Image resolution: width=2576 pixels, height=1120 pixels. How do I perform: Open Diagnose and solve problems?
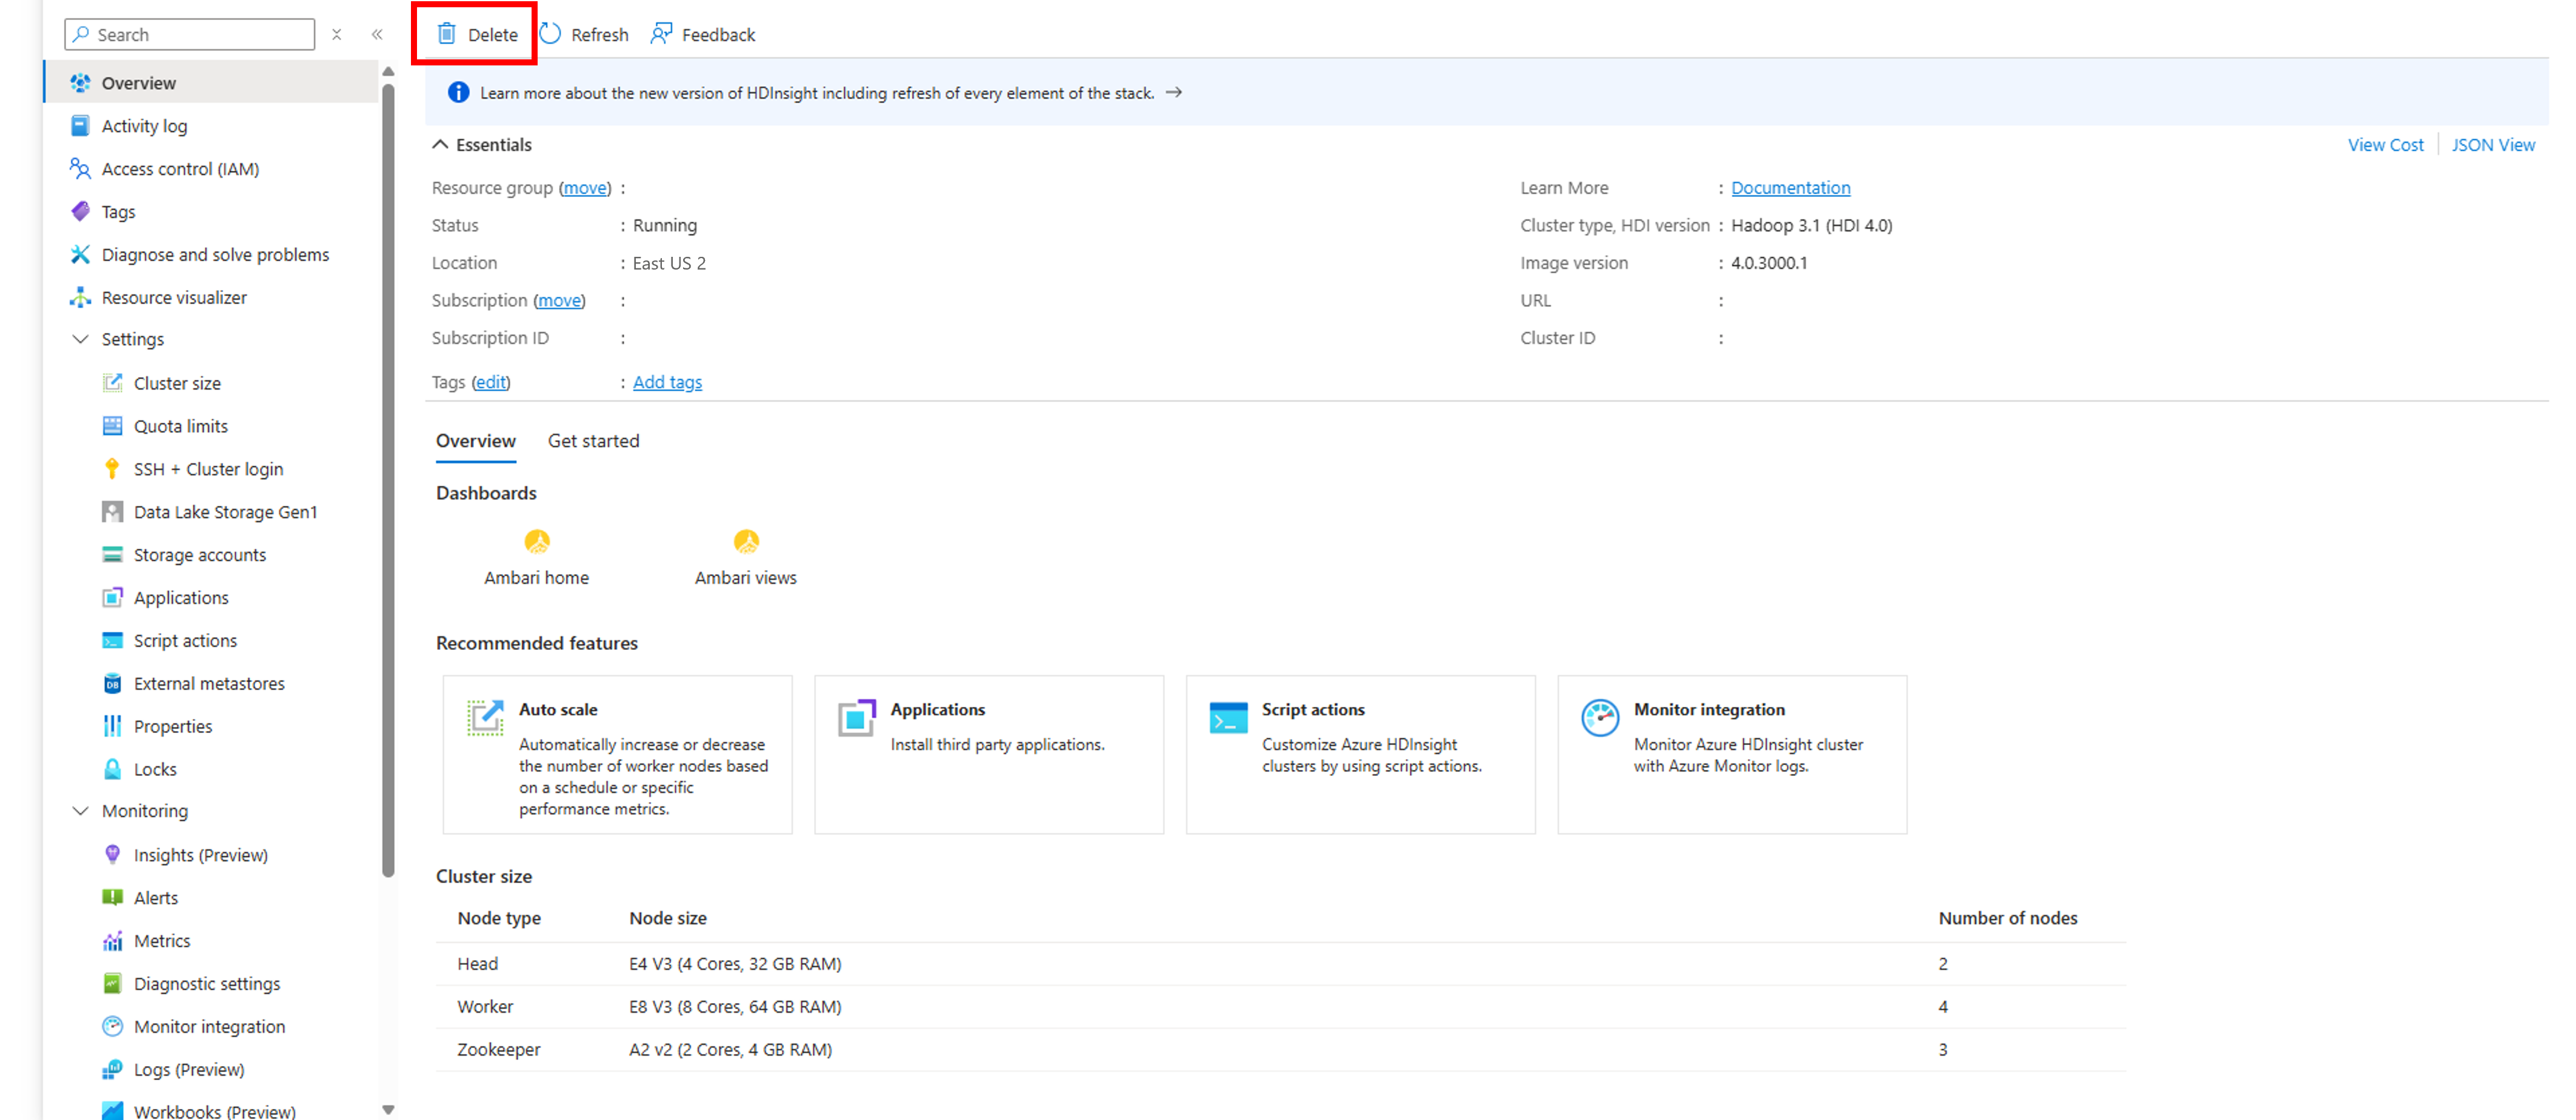coord(215,254)
